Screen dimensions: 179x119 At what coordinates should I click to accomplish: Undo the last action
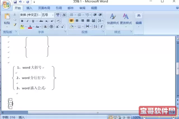[x=20, y=2]
